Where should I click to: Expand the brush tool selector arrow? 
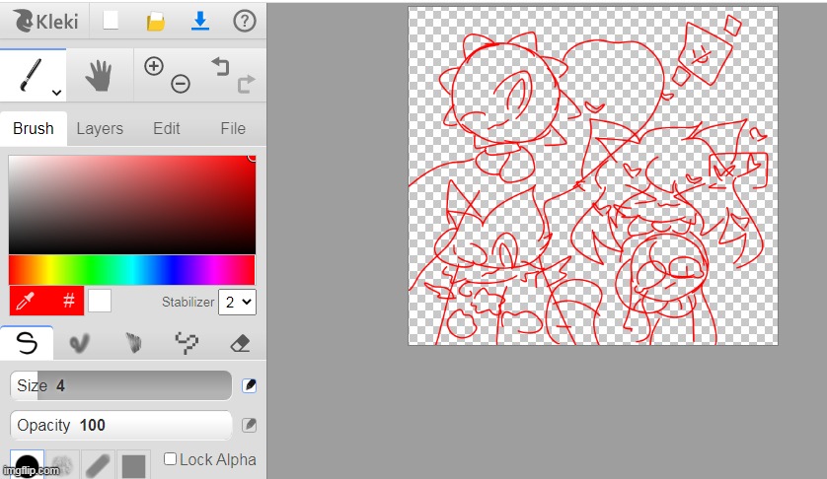click(56, 92)
